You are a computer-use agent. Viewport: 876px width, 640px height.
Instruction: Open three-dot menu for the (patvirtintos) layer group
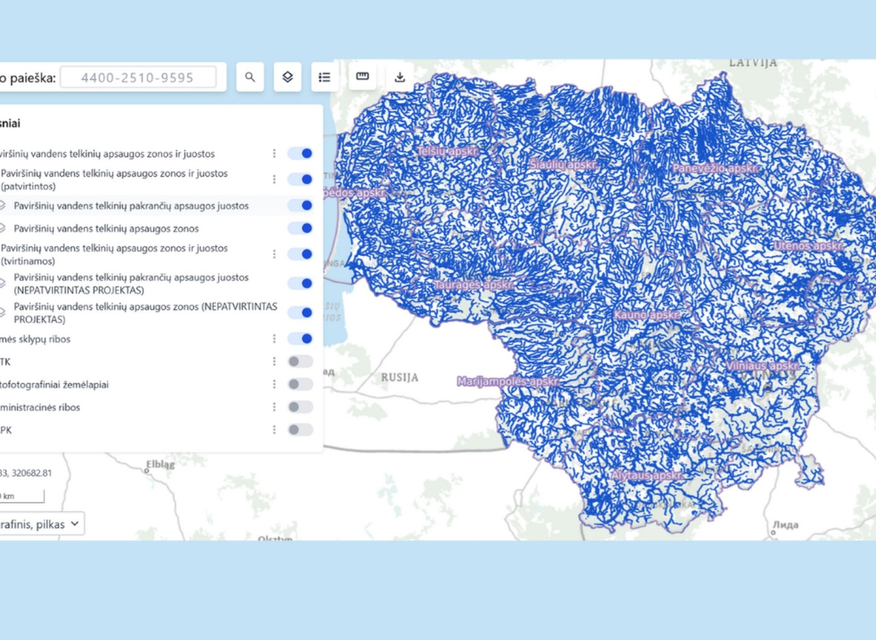(274, 179)
